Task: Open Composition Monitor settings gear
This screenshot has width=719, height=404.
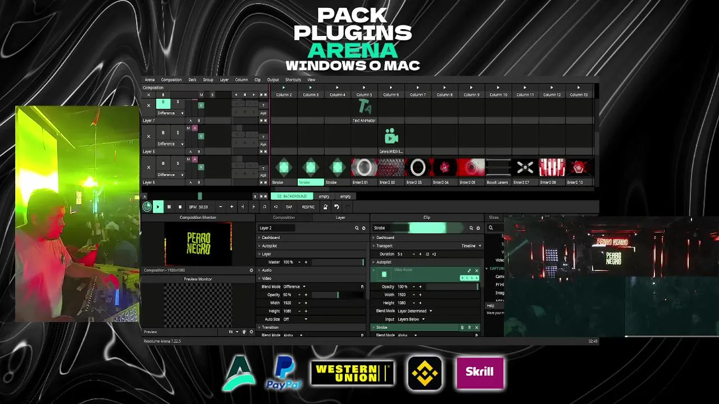Action: pyautogui.click(x=251, y=270)
